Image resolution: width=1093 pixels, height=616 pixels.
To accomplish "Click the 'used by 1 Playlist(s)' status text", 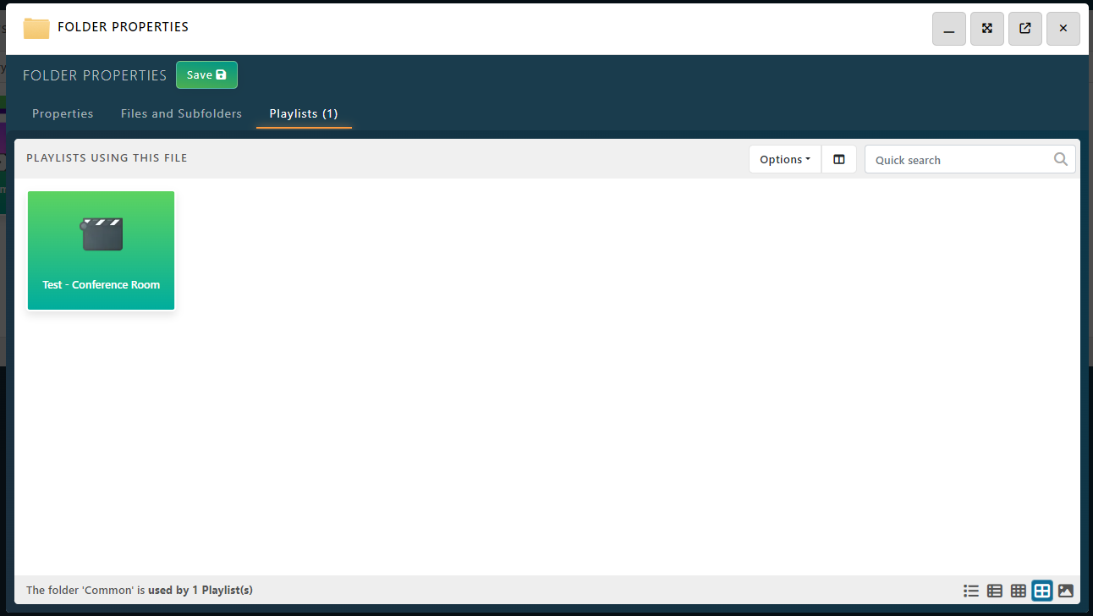I will [x=200, y=590].
